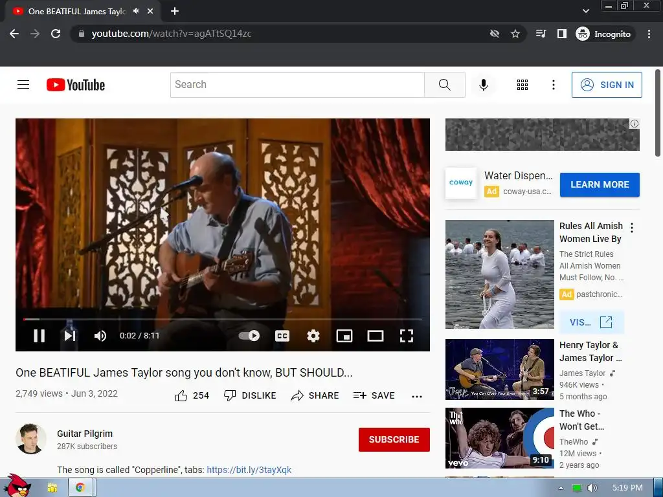Open Chrome three-dot menu
663x497 pixels.
click(x=649, y=34)
